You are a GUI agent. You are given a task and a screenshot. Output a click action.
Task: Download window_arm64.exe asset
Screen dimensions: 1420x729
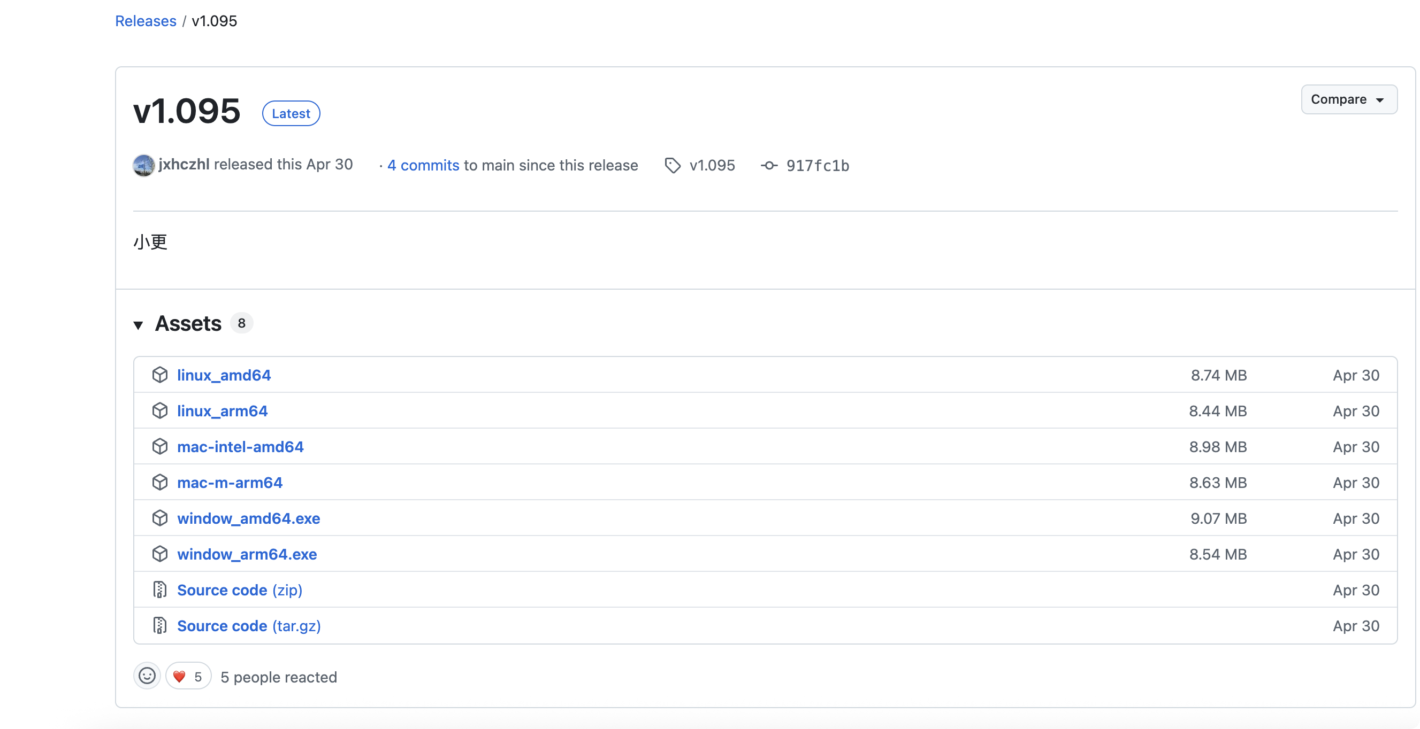247,554
